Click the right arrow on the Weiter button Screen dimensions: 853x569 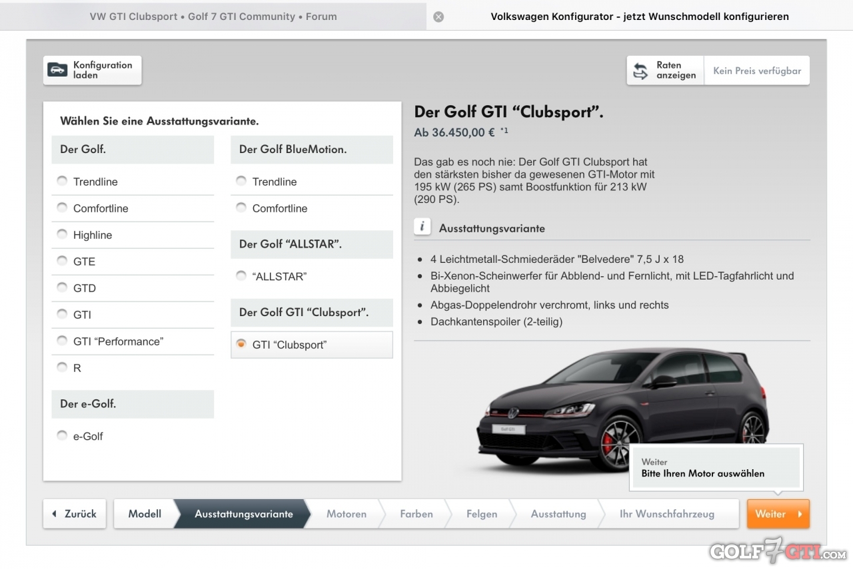point(800,514)
